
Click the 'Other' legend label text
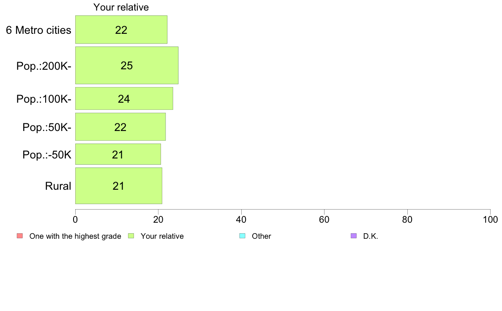(x=261, y=236)
